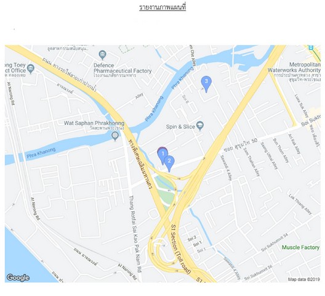The image size is (325, 296).
Task: Select blue map pin number 3
Action: pyautogui.click(x=206, y=83)
